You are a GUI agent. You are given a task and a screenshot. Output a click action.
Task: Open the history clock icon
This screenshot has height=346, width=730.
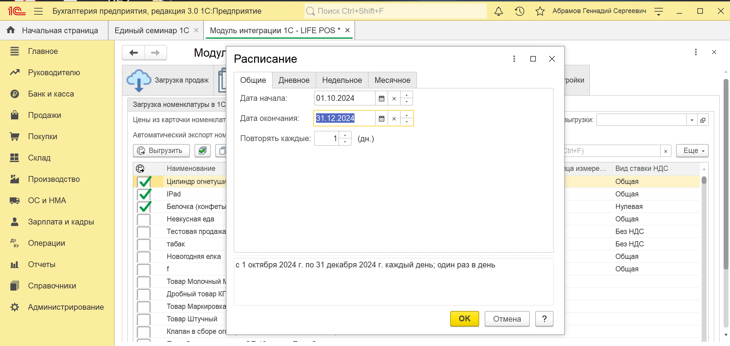[519, 11]
